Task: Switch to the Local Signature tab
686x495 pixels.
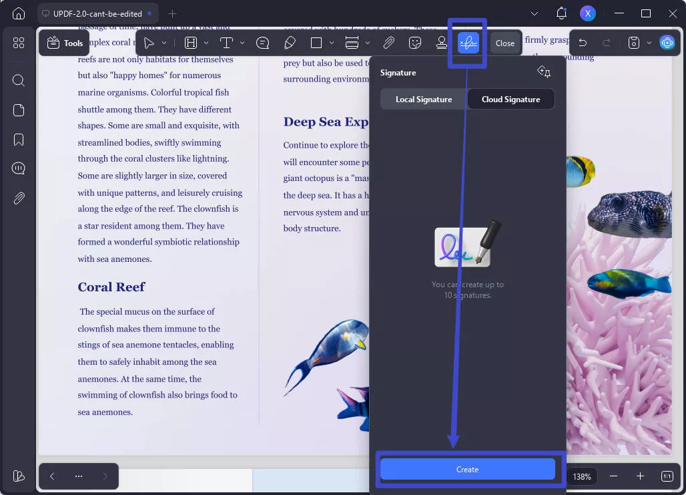Action: click(424, 100)
